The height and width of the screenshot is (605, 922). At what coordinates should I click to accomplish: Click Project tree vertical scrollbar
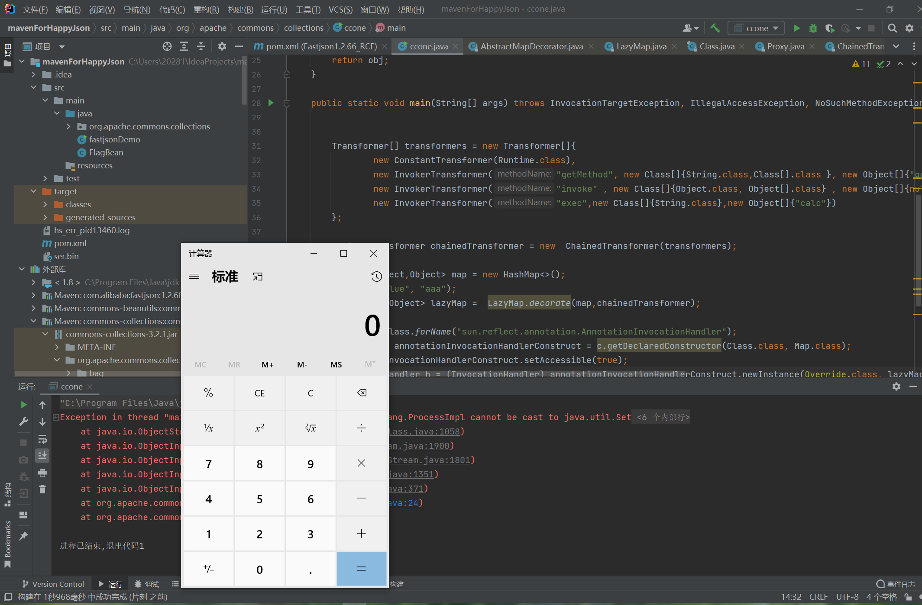244,80
